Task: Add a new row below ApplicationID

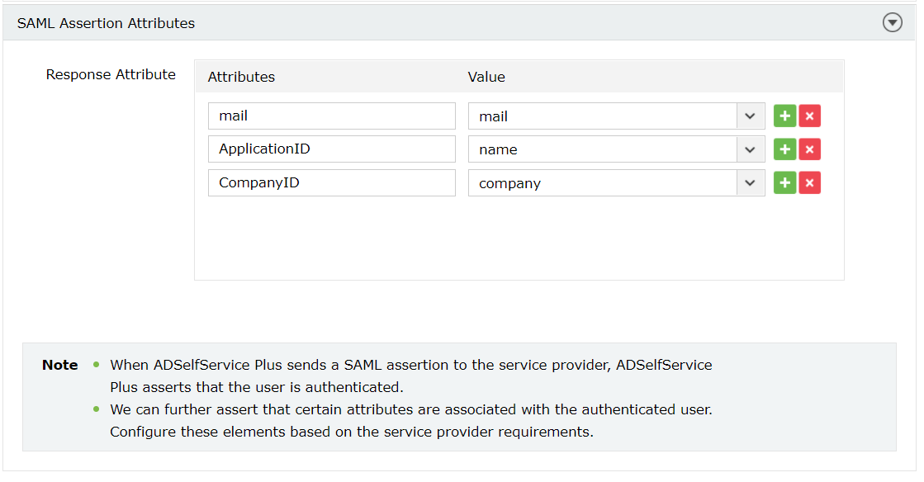Action: (x=784, y=149)
